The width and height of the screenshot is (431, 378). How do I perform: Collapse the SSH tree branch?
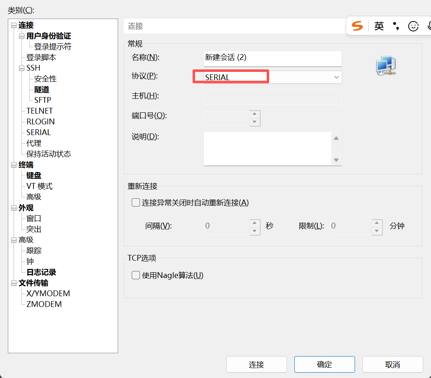(21, 68)
